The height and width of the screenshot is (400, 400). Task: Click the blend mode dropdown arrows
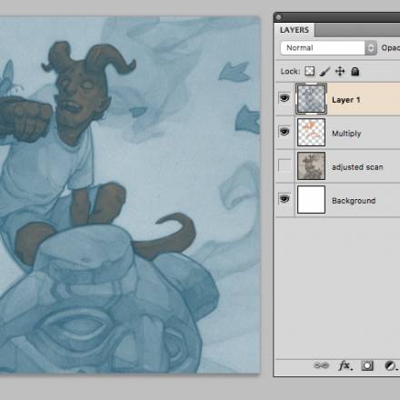click(x=371, y=48)
